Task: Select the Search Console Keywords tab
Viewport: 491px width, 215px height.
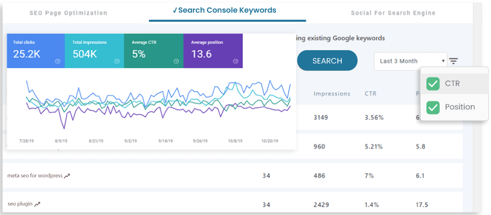Action: [227, 11]
